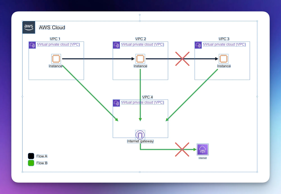Select the VPC 3 title label
This screenshot has height=194, width=281.
coord(224,39)
